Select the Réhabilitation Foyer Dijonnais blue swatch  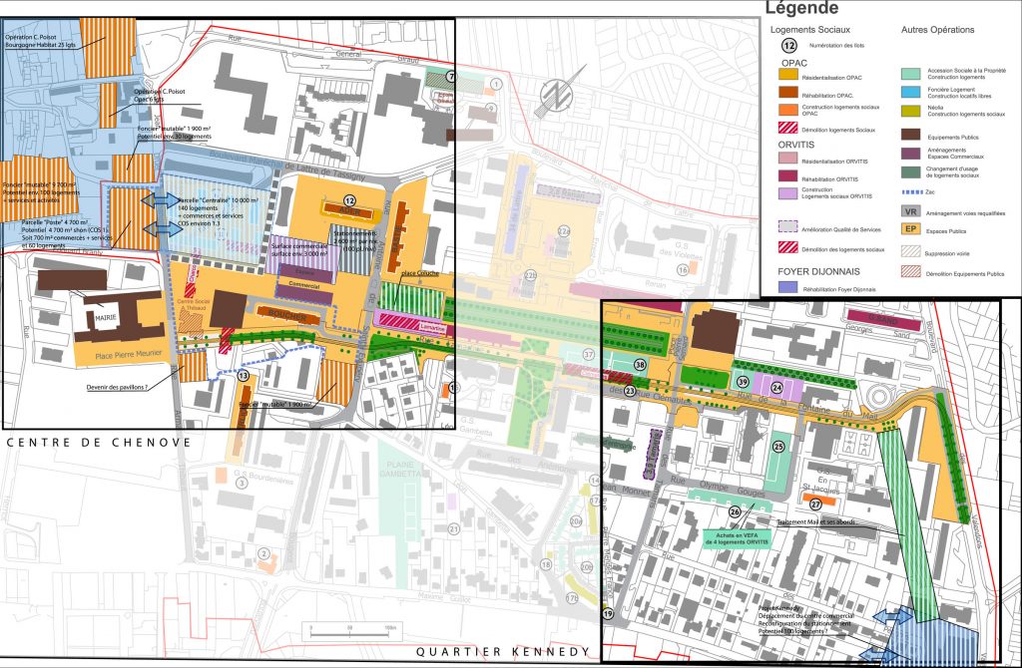(x=788, y=286)
